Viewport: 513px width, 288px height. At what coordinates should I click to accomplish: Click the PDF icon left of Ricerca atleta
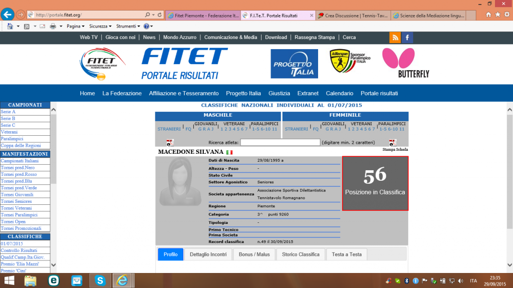(x=170, y=142)
